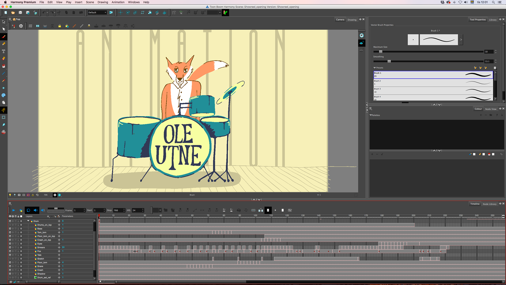Click the yellow lock icon in camera toolbar
Viewport: 506px width, 285px height.
(60, 26)
